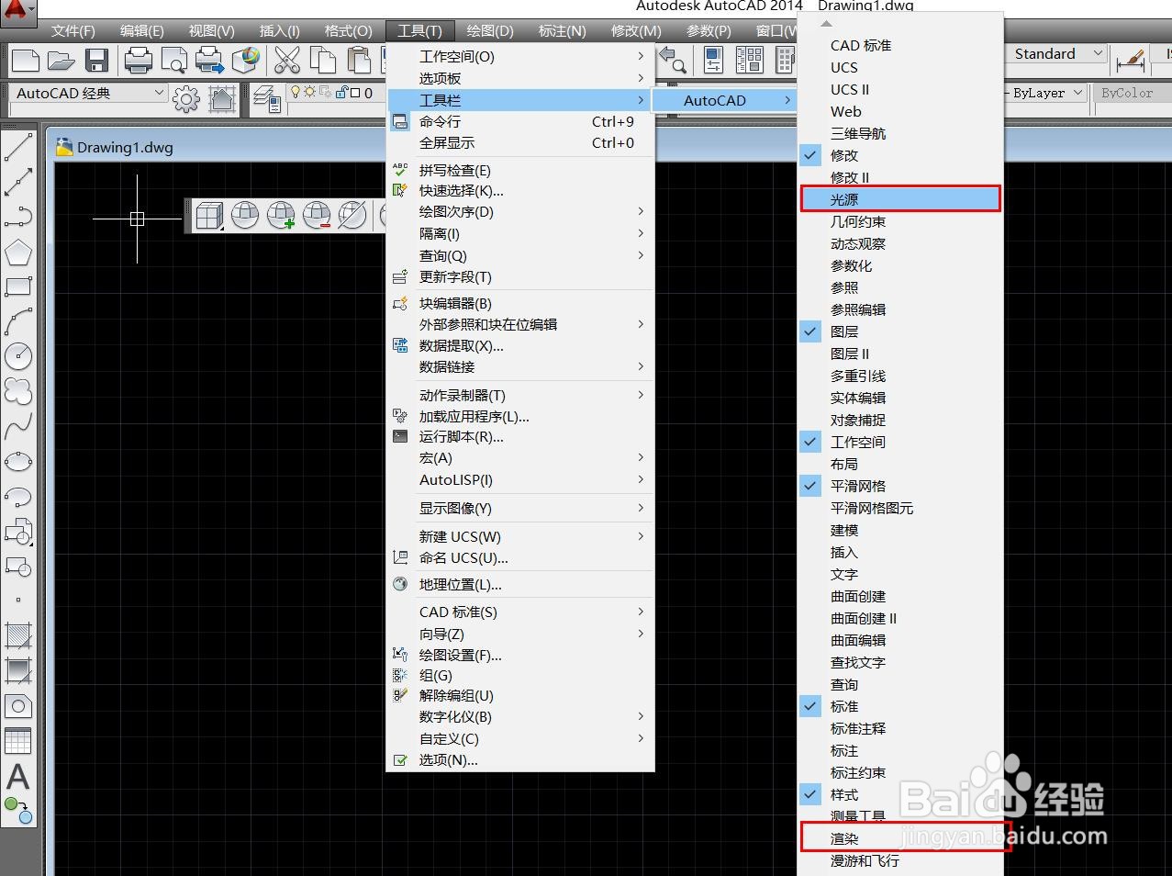Save drawing with floppy disk icon
The height and width of the screenshot is (876, 1172).
pos(96,61)
